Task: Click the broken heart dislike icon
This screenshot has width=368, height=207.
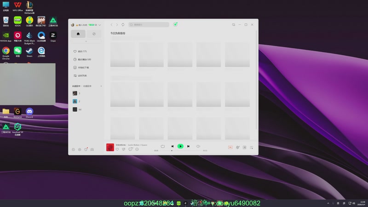Action: [124, 149]
